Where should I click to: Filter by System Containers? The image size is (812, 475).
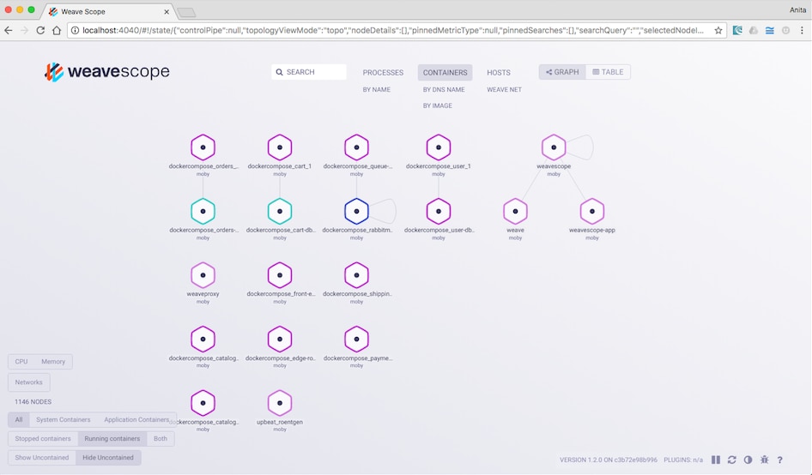click(64, 419)
